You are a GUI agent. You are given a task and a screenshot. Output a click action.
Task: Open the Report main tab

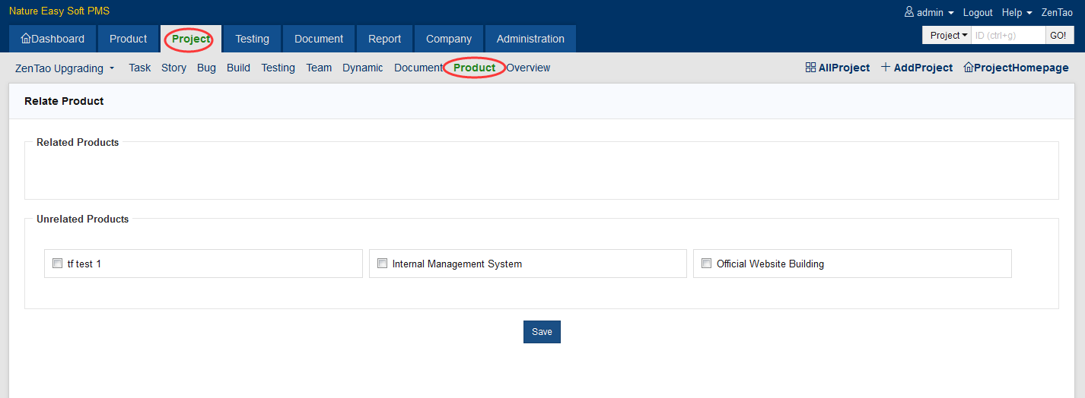(384, 39)
